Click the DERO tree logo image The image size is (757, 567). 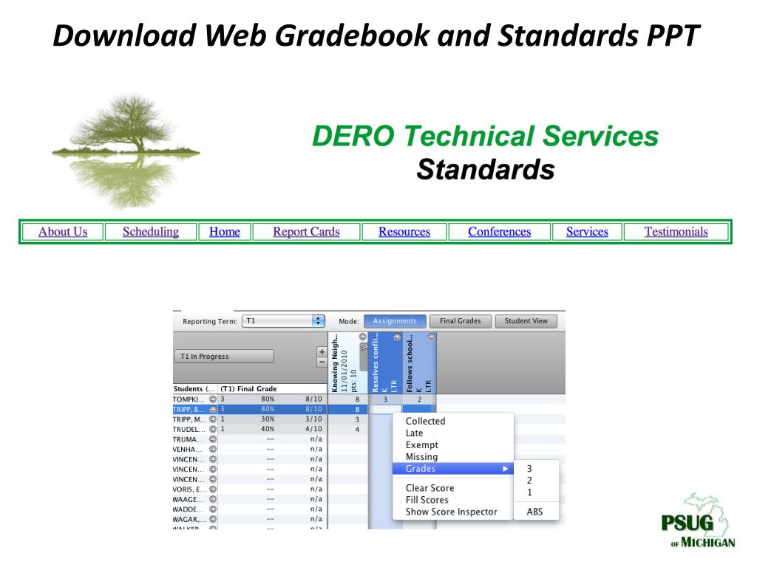pyautogui.click(x=126, y=152)
